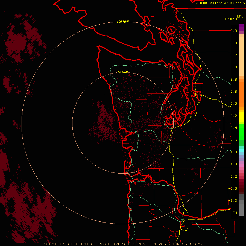Pick the 6.6 legend value
The image size is (246, 246).
coord(234,79)
